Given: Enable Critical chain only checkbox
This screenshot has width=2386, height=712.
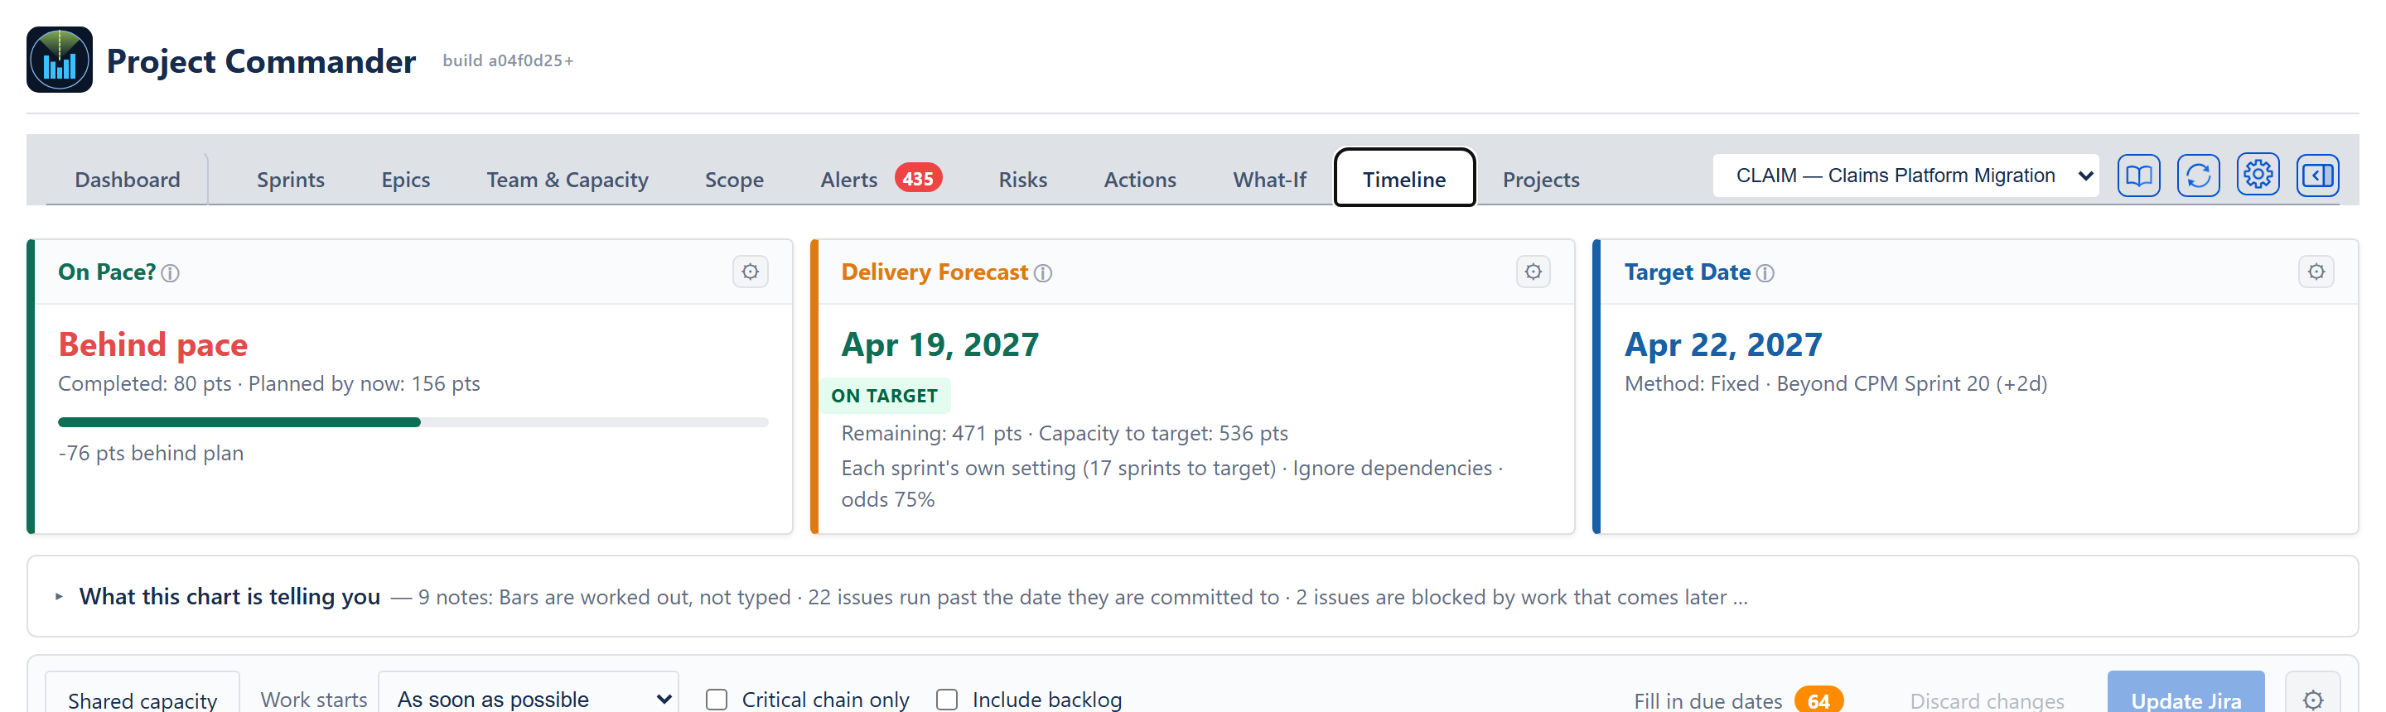Looking at the screenshot, I should (x=717, y=700).
